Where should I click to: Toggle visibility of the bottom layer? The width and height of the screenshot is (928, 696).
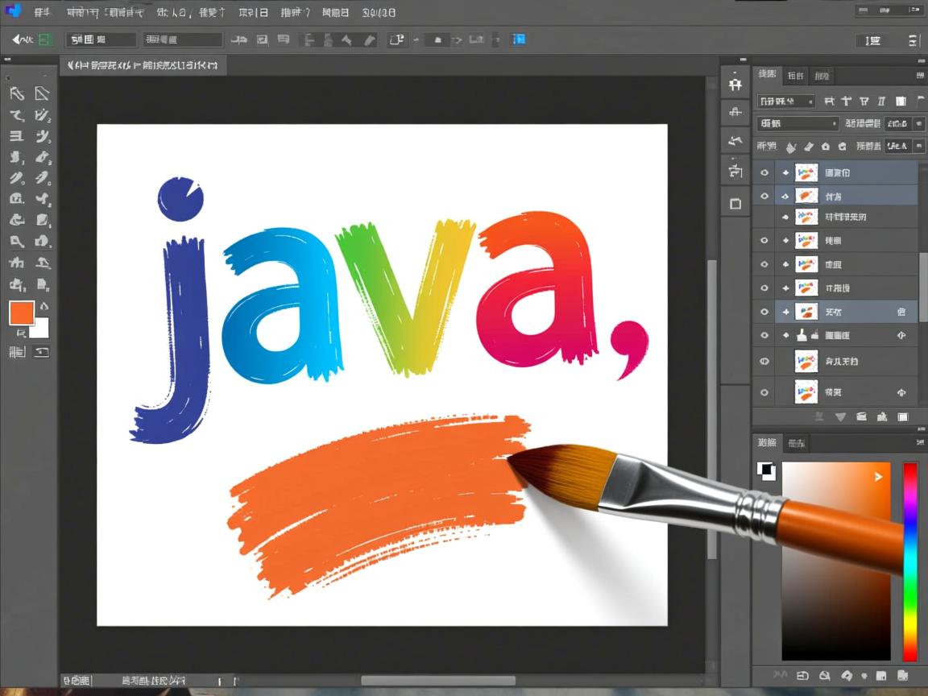pyautogui.click(x=764, y=391)
